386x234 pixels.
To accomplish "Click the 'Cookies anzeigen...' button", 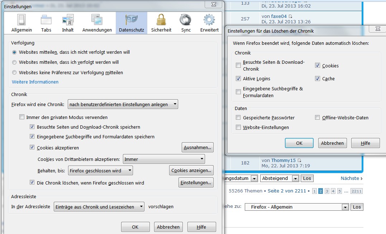I will pos(191,170).
